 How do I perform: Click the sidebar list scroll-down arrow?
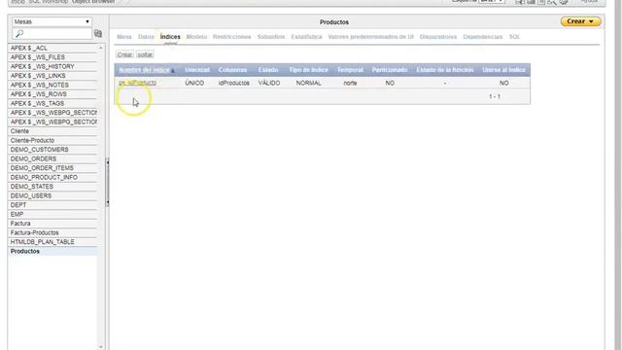[101, 347]
